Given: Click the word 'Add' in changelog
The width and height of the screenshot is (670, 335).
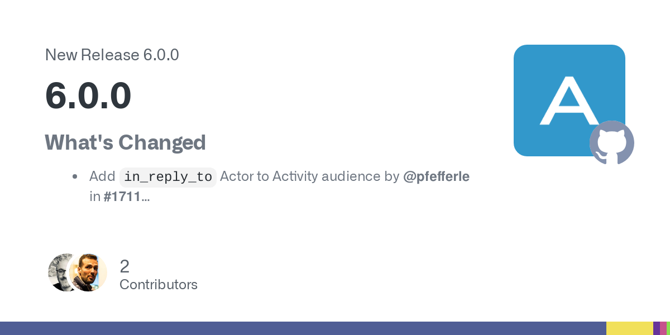Looking at the screenshot, I should (x=102, y=176).
